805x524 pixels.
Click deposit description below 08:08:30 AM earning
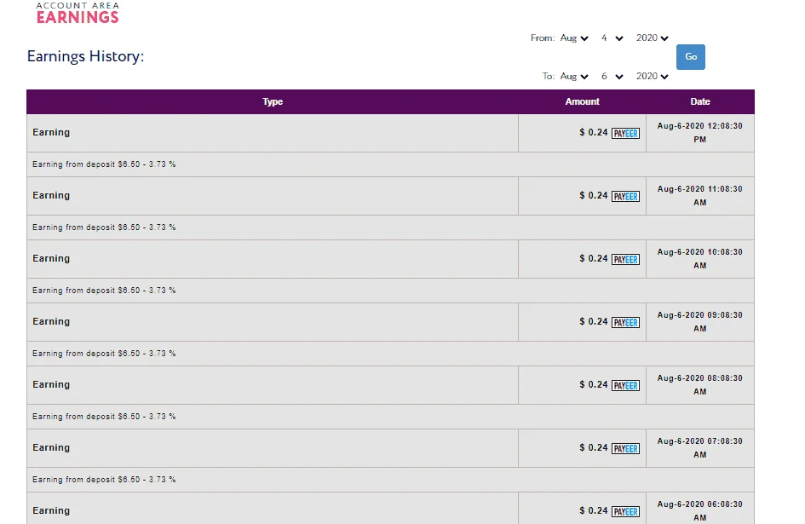[104, 417]
